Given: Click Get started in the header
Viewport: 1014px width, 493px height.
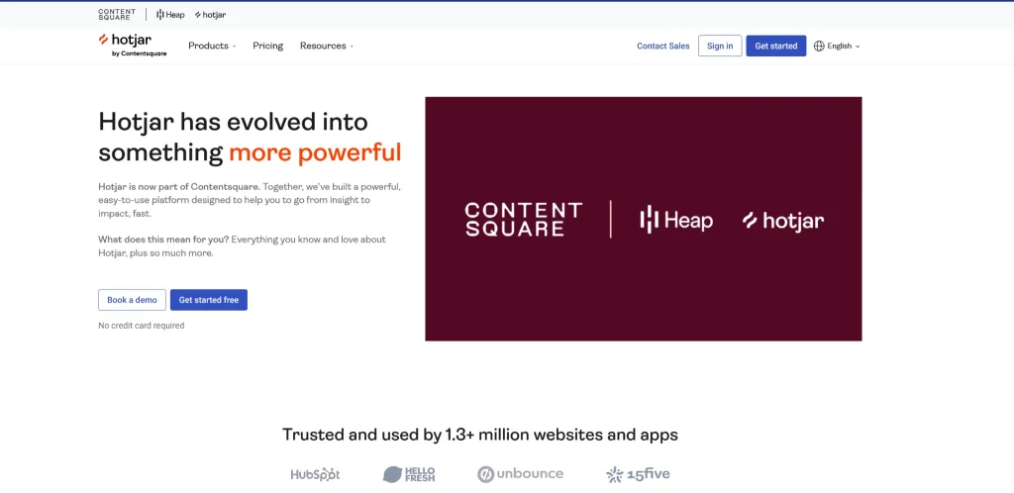Looking at the screenshot, I should click(776, 46).
